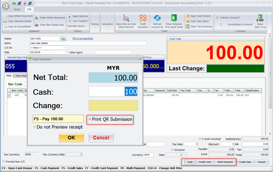
Task: Toggle the 5 cents rounding checkbox
Action: [200, 139]
